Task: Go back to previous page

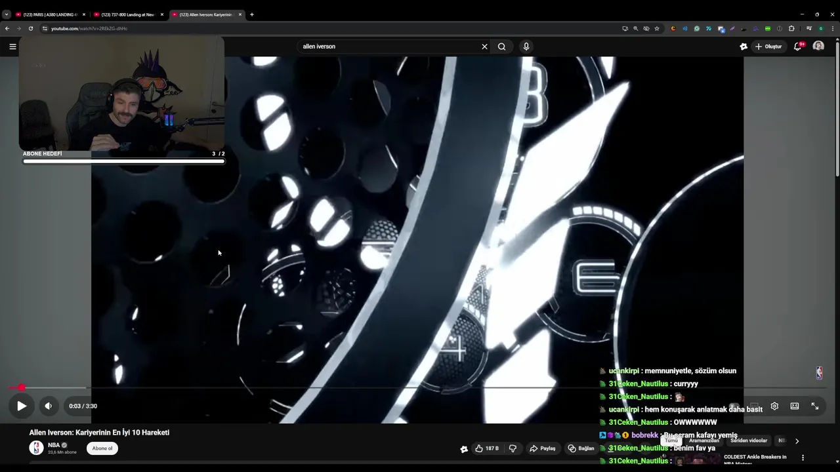Action: tap(7, 28)
